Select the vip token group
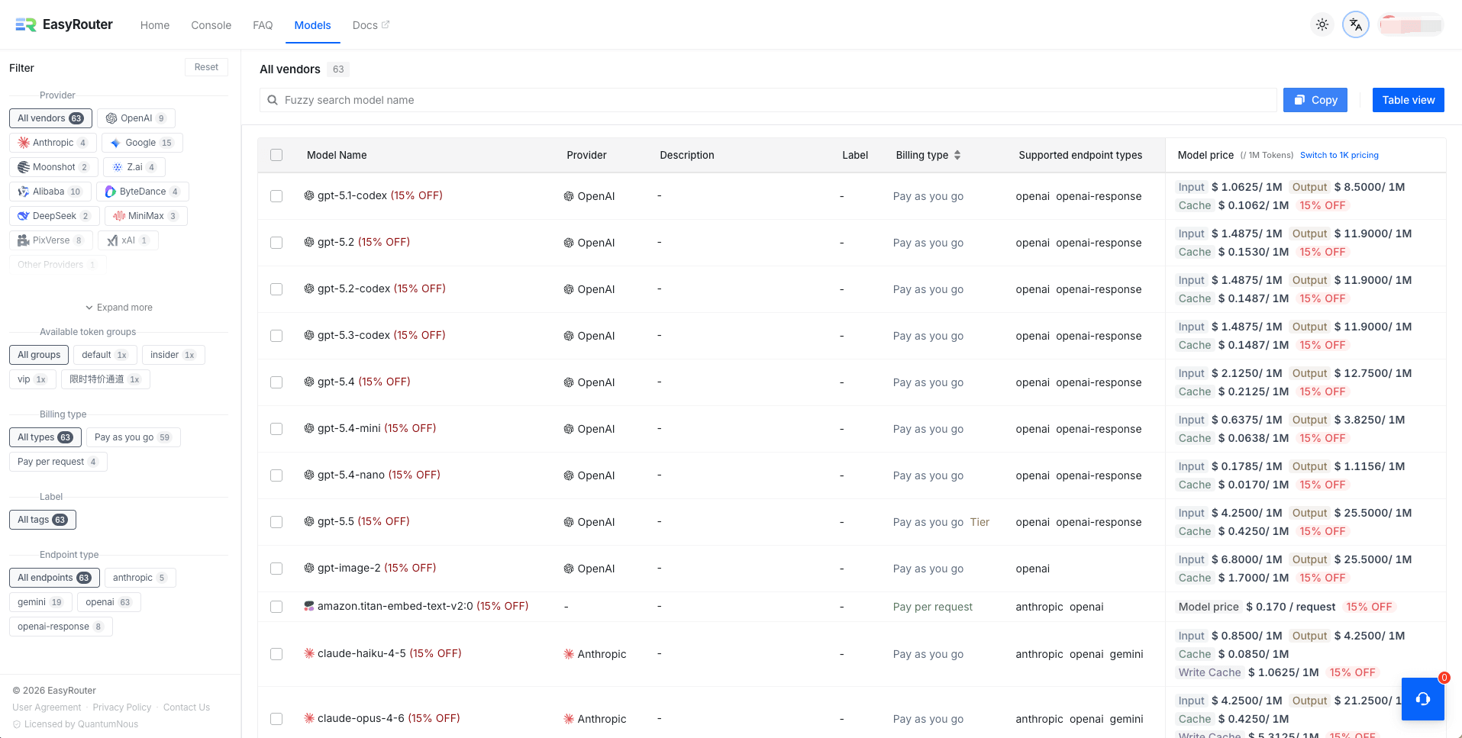The image size is (1462, 738). [33, 379]
